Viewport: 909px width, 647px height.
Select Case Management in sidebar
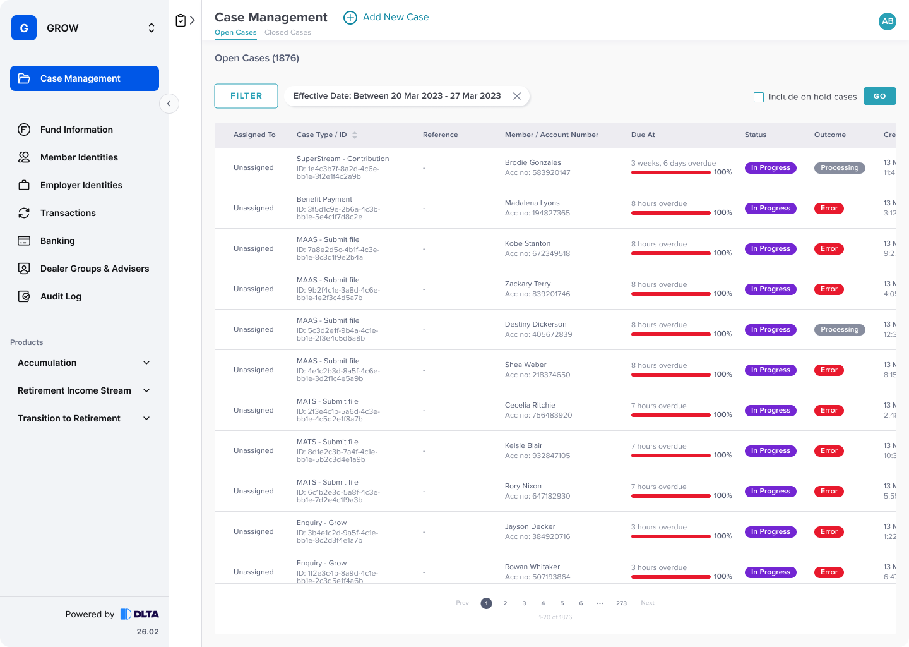coord(85,78)
